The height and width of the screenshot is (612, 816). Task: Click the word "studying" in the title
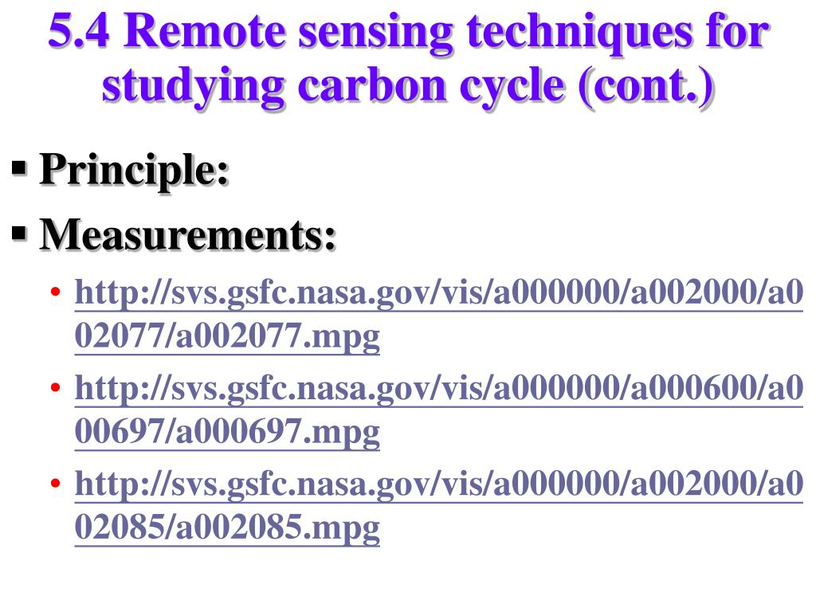193,88
